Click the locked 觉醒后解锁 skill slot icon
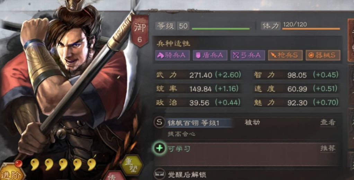The image size is (354, 180). coord(159,174)
